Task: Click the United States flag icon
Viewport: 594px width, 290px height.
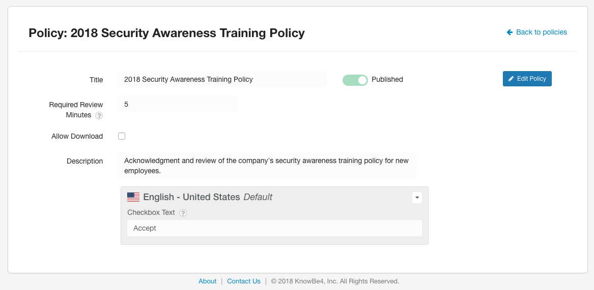Action: point(133,197)
